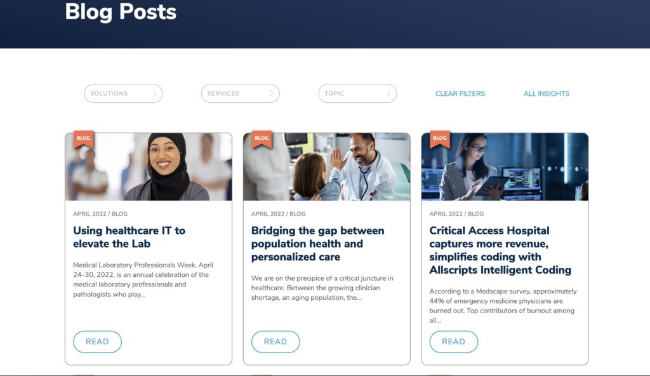The height and width of the screenshot is (376, 650).
Task: Open the doctor high-fiving child thumbnail
Action: [327, 167]
